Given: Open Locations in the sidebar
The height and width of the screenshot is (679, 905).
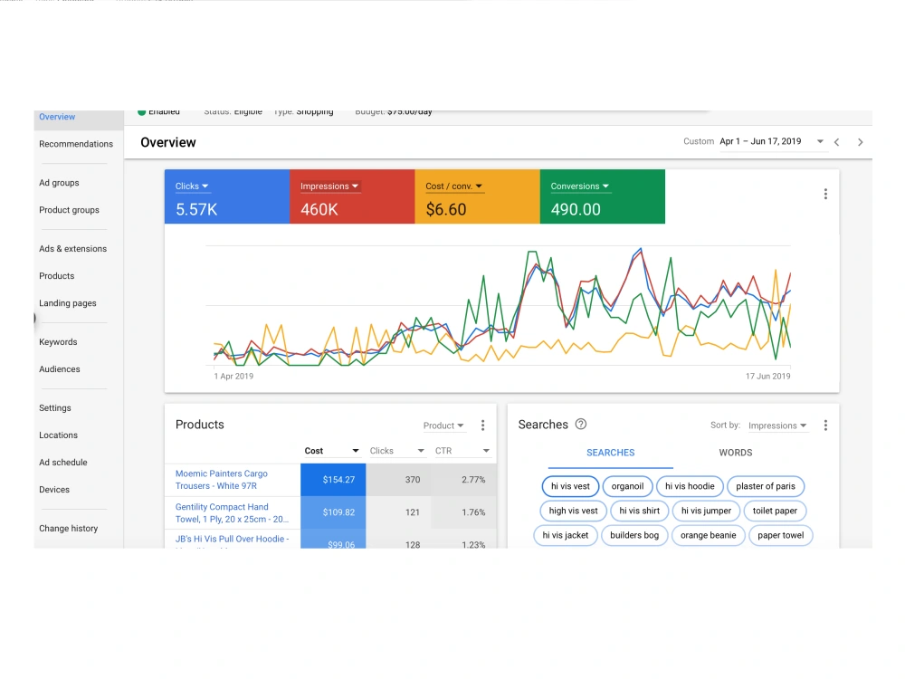Looking at the screenshot, I should tap(58, 435).
